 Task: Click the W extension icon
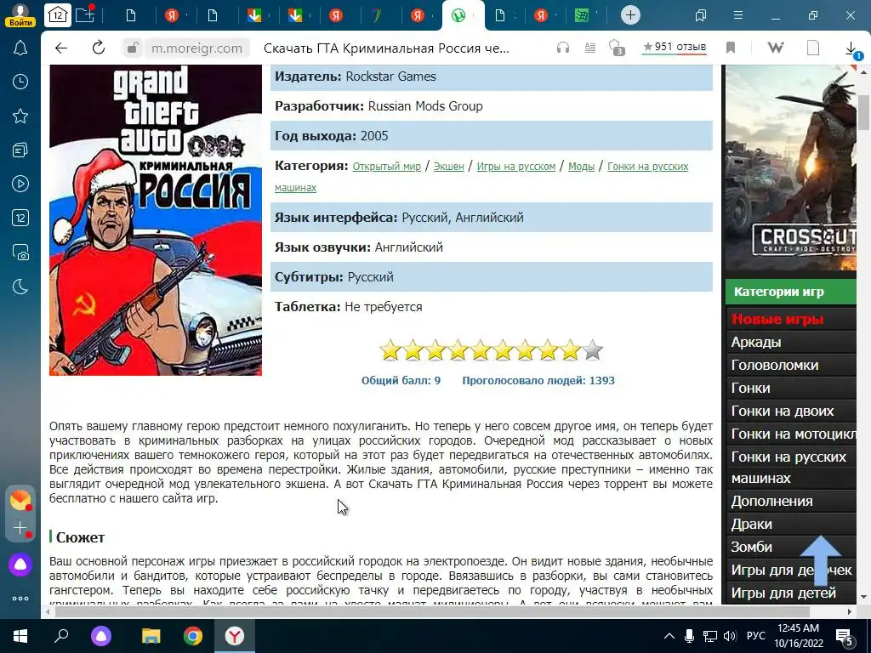coord(776,48)
